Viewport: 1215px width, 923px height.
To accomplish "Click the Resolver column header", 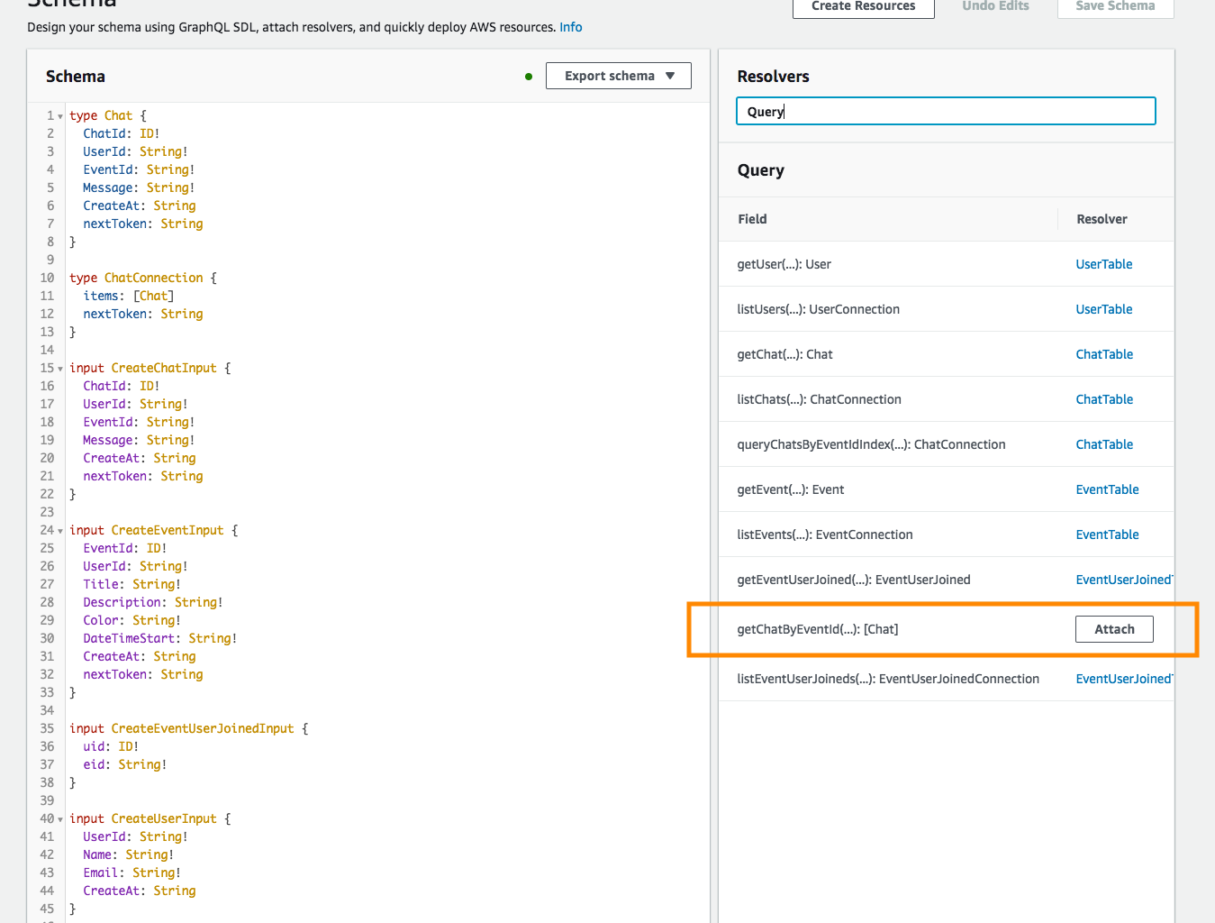I will (x=1102, y=219).
